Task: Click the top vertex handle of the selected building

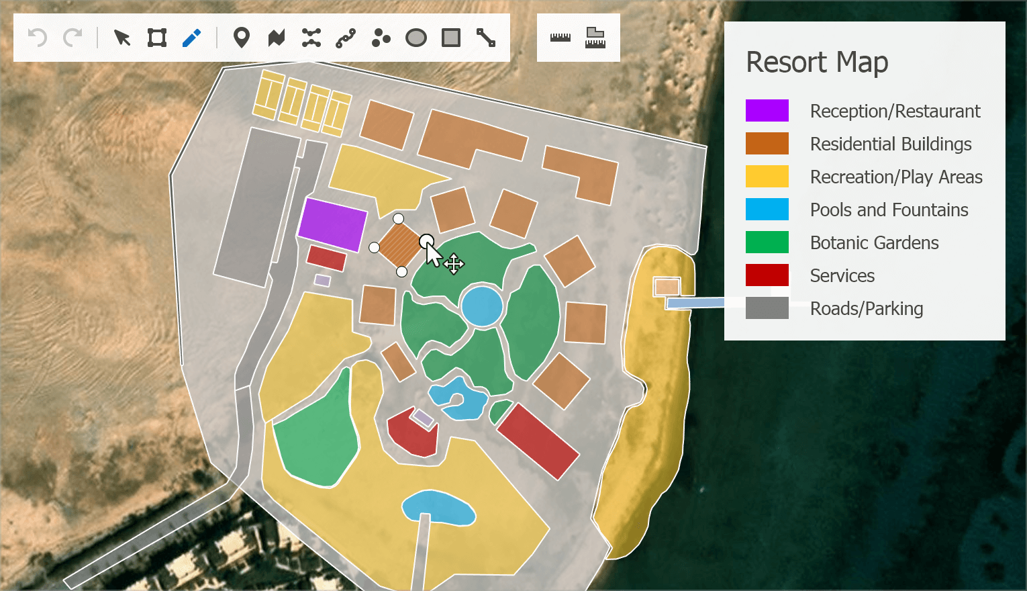Action: click(398, 218)
